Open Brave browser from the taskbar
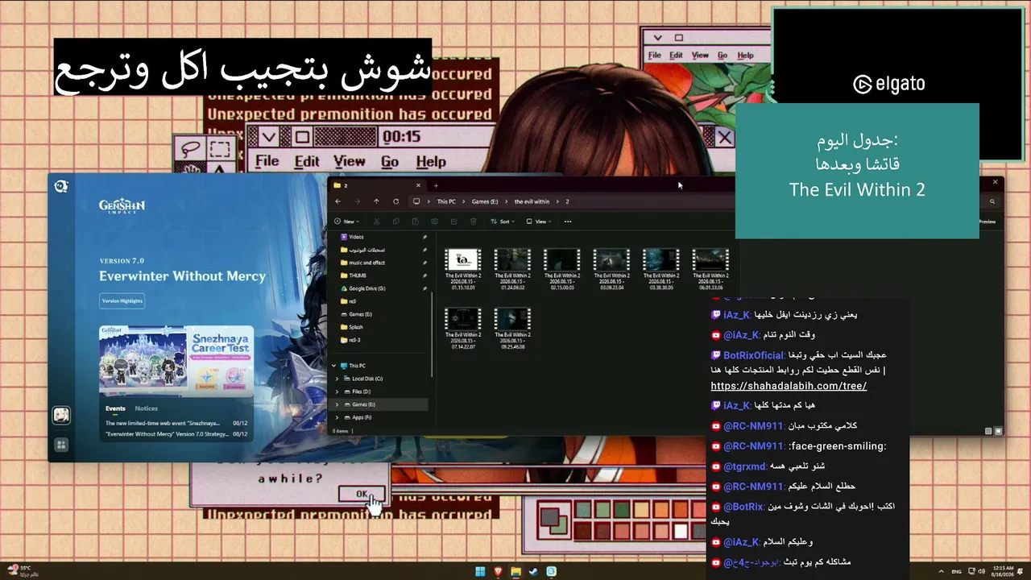1031x580 pixels. click(499, 572)
